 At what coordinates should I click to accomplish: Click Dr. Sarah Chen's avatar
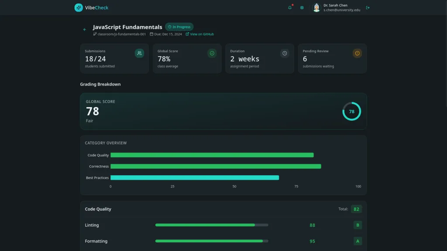[316, 7]
